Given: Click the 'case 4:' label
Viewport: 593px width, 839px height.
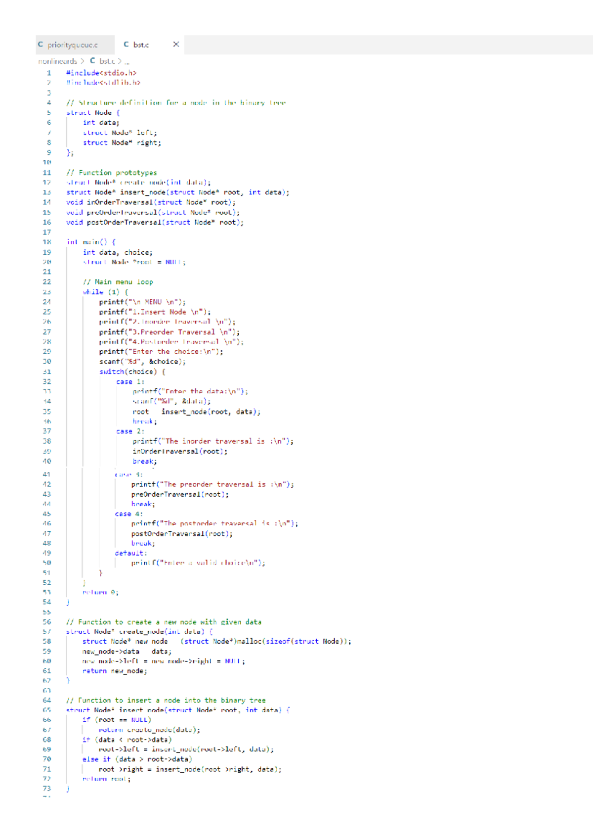Looking at the screenshot, I should click(129, 514).
